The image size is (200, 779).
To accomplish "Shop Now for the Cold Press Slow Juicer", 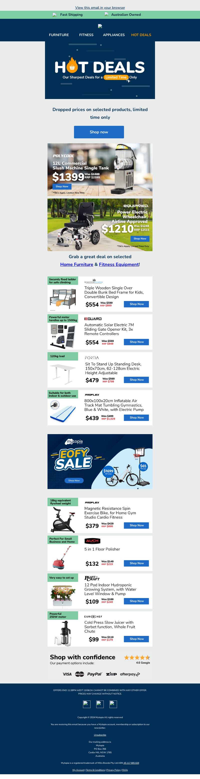I will tap(136, 639).
